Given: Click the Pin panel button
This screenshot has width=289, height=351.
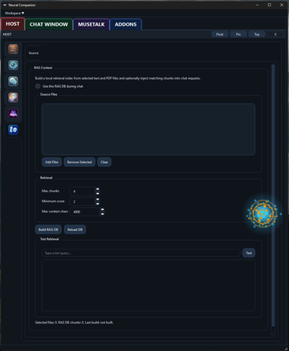Looking at the screenshot, I should coord(238,35).
